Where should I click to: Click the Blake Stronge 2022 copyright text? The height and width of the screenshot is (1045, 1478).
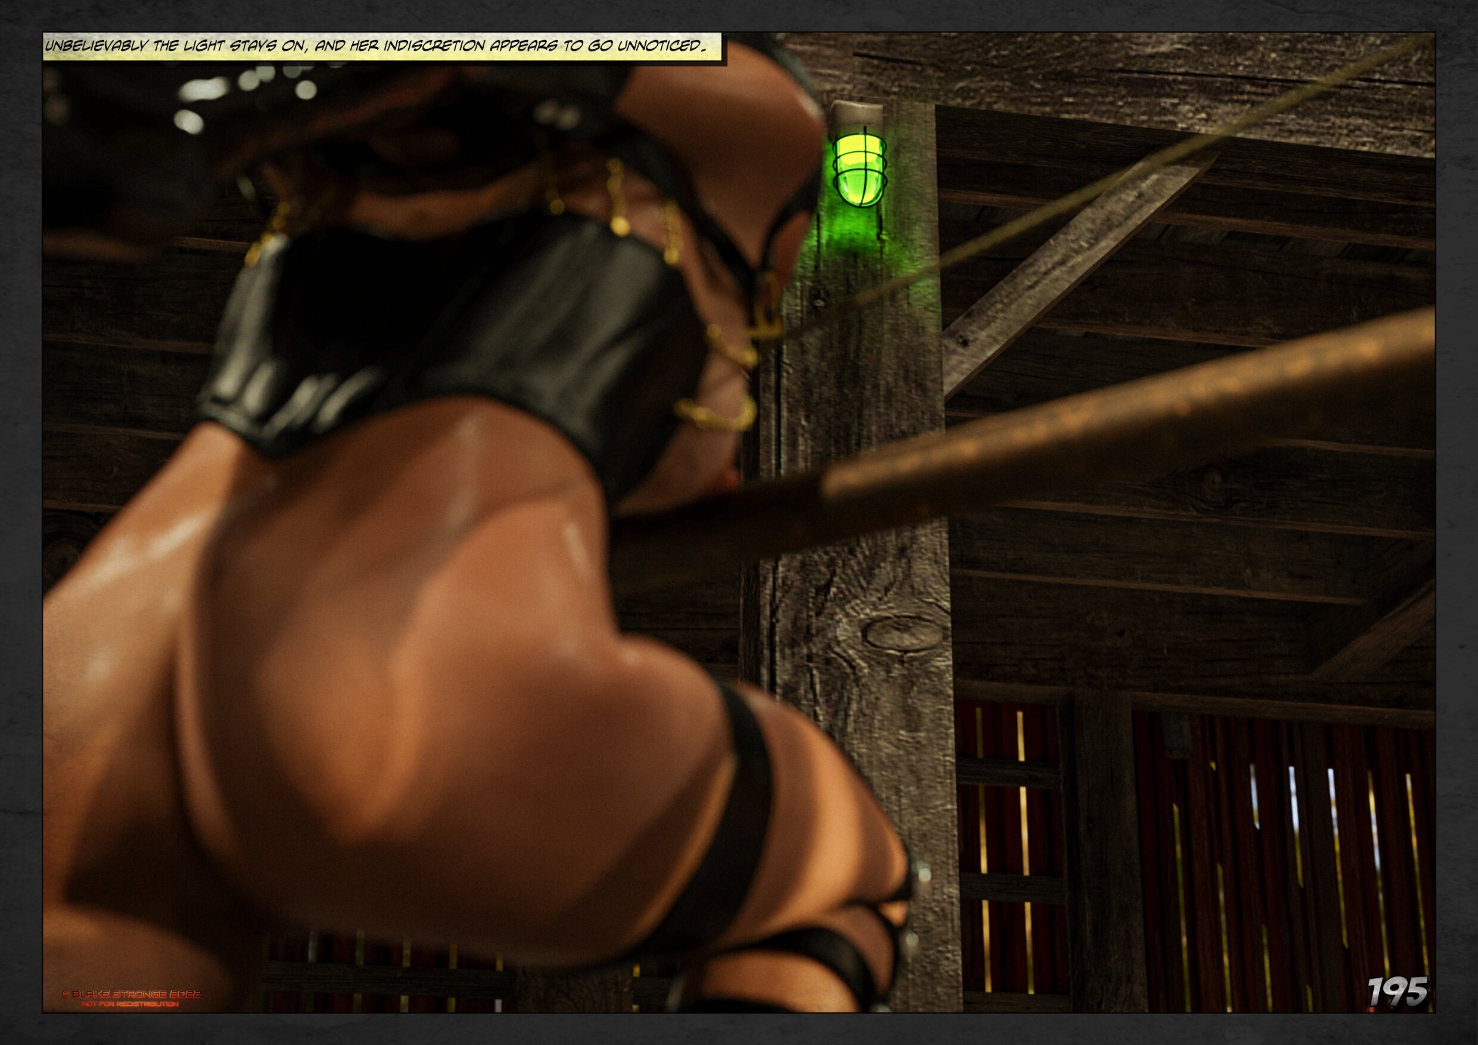point(131,994)
